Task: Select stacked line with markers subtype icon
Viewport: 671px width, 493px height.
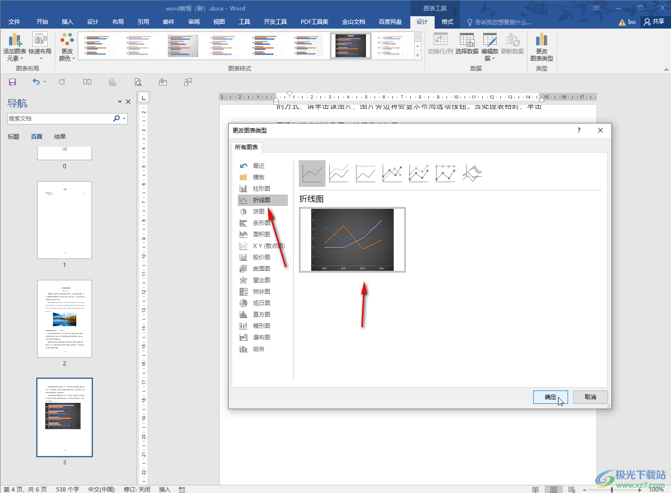Action: [419, 173]
